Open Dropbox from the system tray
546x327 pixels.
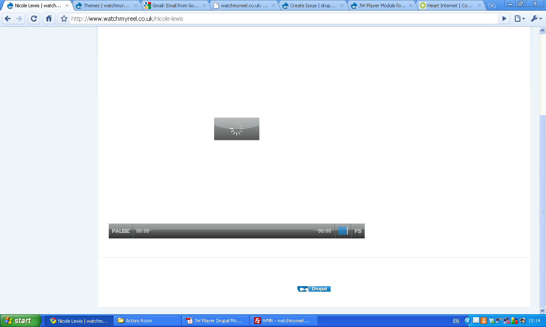pos(491,321)
